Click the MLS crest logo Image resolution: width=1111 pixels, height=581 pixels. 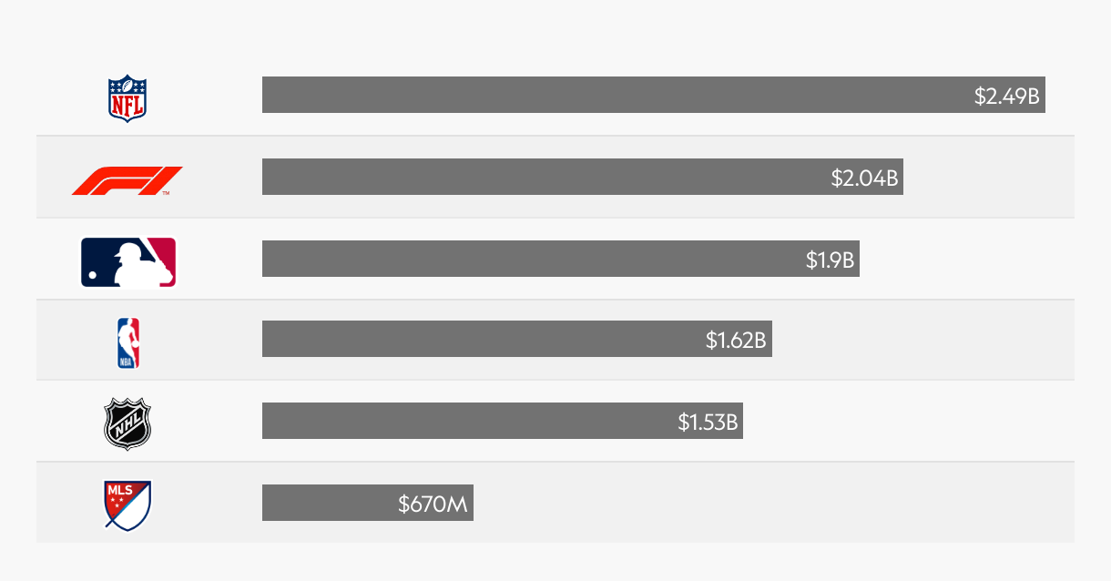(127, 505)
